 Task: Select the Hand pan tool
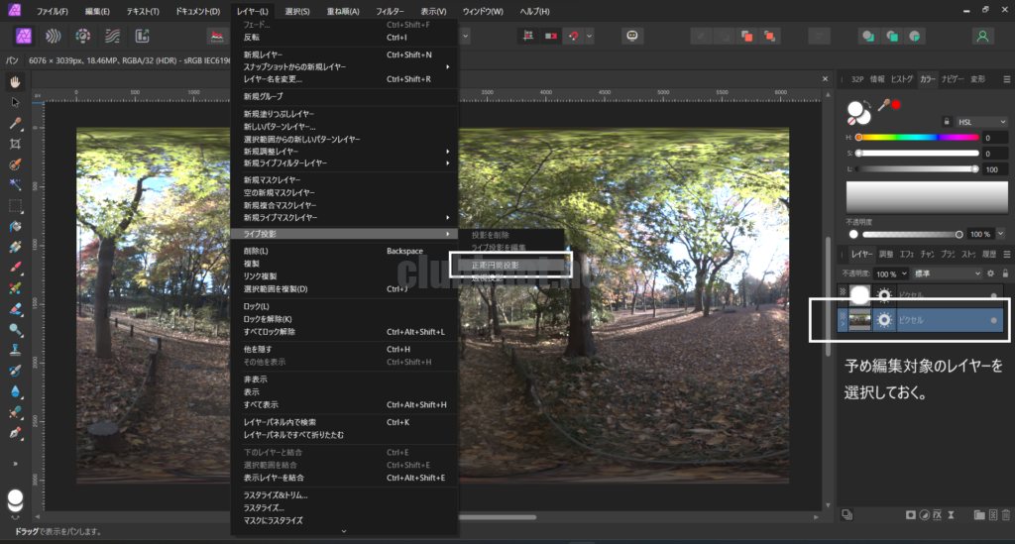[x=15, y=81]
